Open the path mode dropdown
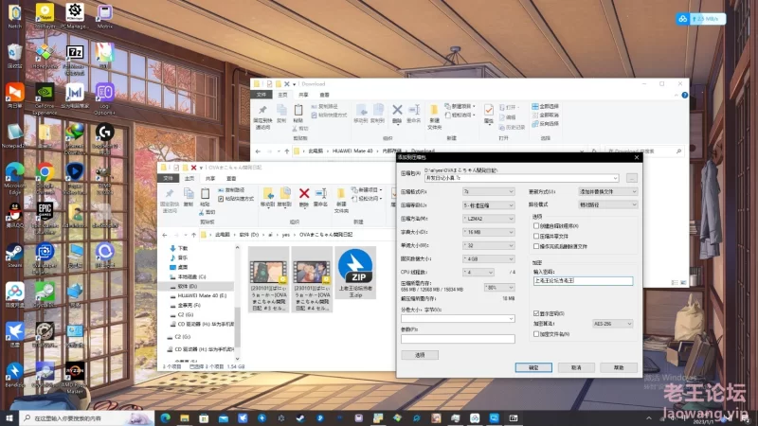Image resolution: width=758 pixels, height=426 pixels. tap(607, 204)
